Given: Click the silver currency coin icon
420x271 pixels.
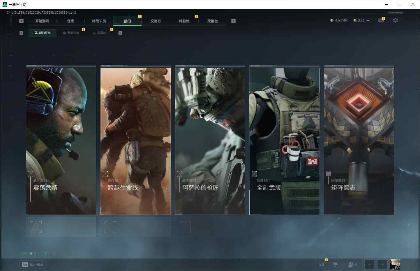Looking at the screenshot, I should tap(332, 20).
